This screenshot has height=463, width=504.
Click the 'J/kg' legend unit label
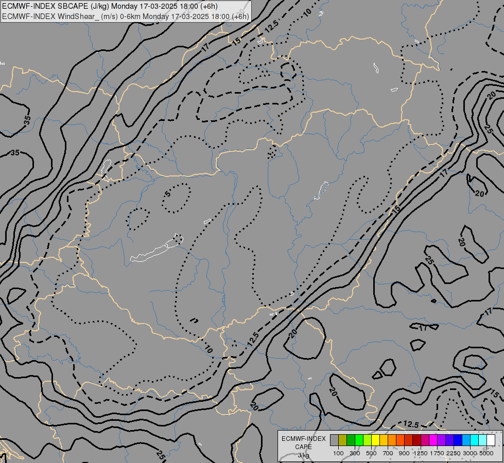(x=303, y=455)
